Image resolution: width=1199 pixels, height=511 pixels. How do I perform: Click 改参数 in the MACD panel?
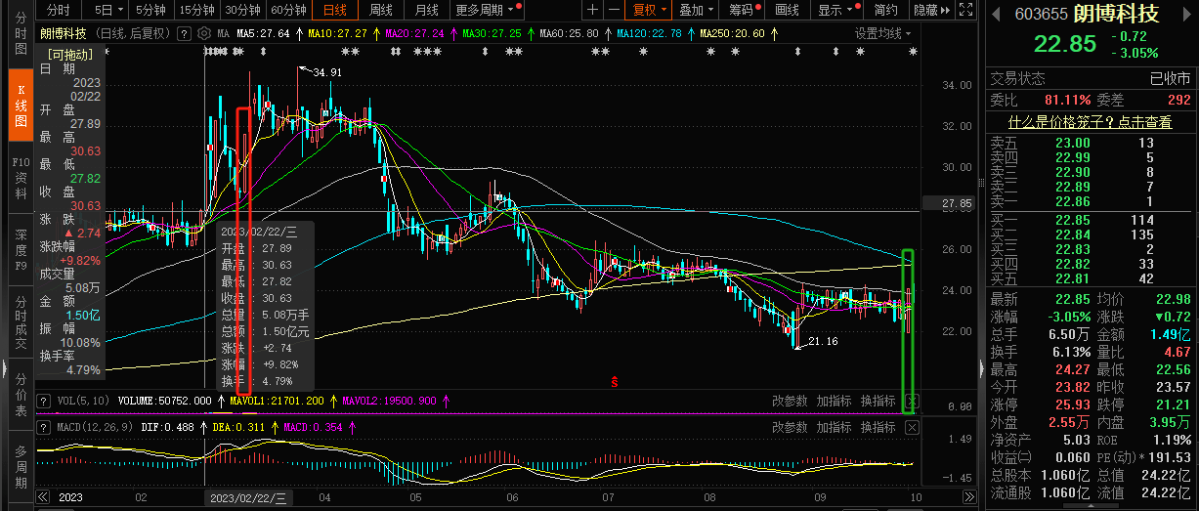click(x=791, y=428)
